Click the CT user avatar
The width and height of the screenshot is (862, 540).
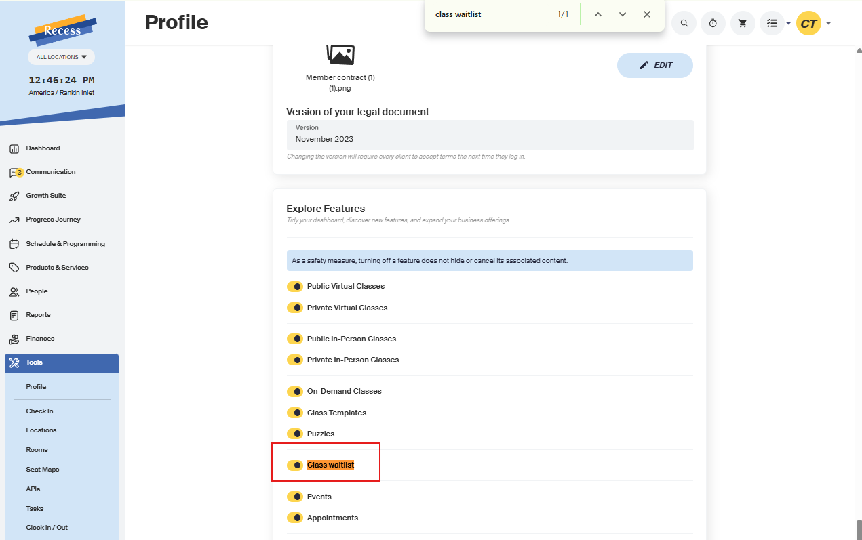[x=808, y=23]
